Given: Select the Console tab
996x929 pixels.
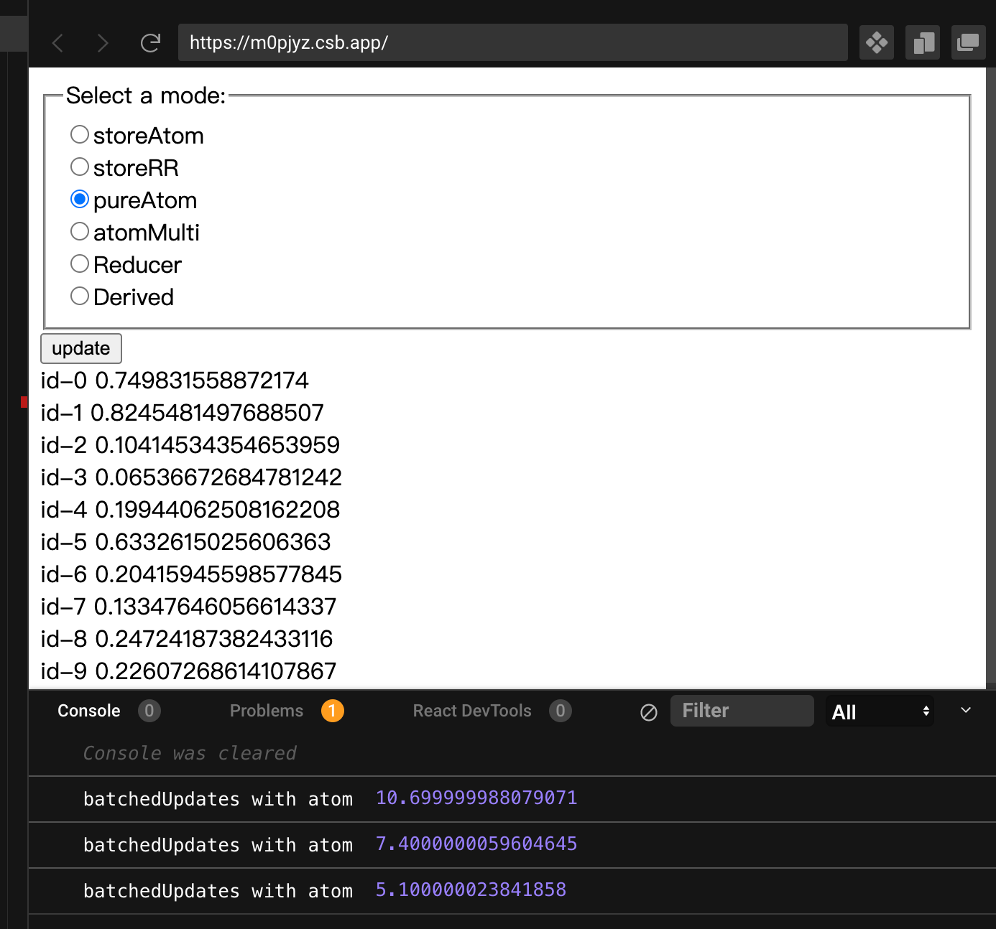Looking at the screenshot, I should 88,711.
